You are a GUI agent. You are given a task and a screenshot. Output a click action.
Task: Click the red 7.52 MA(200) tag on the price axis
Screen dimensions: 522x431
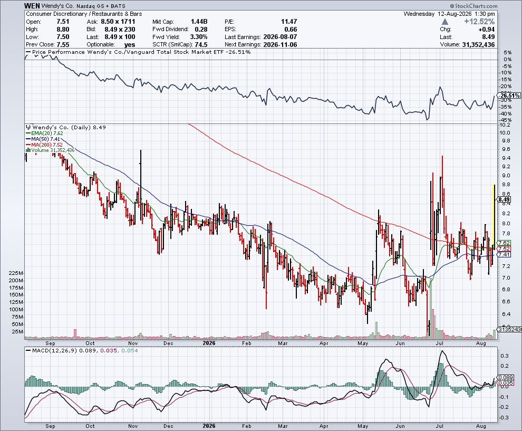point(504,249)
